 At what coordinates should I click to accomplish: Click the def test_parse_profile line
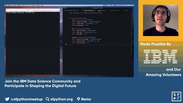pyautogui.click(x=78, y=18)
